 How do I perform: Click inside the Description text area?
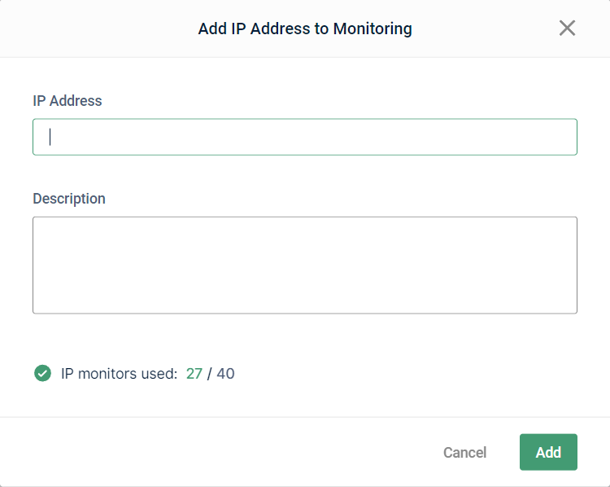[305, 265]
